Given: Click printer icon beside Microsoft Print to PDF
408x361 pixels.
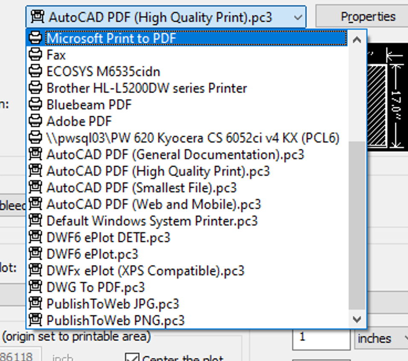Looking at the screenshot, I should coord(35,38).
